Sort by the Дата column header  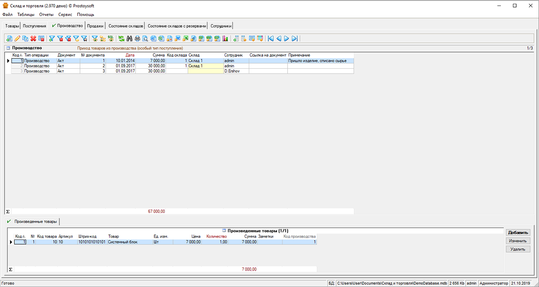point(130,55)
